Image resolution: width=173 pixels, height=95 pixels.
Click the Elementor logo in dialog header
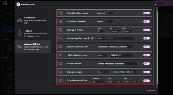click(x=18, y=4)
